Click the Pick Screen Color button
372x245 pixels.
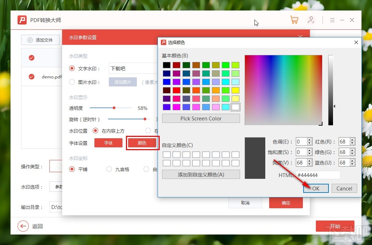tap(201, 118)
